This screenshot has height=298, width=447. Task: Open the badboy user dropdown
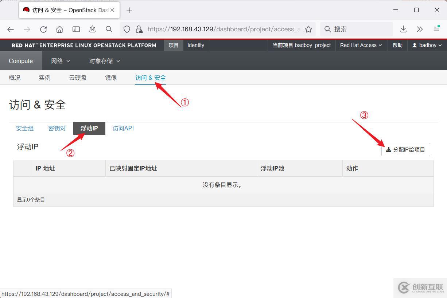(x=427, y=45)
